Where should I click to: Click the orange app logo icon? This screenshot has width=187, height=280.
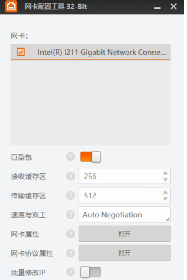[11, 7]
